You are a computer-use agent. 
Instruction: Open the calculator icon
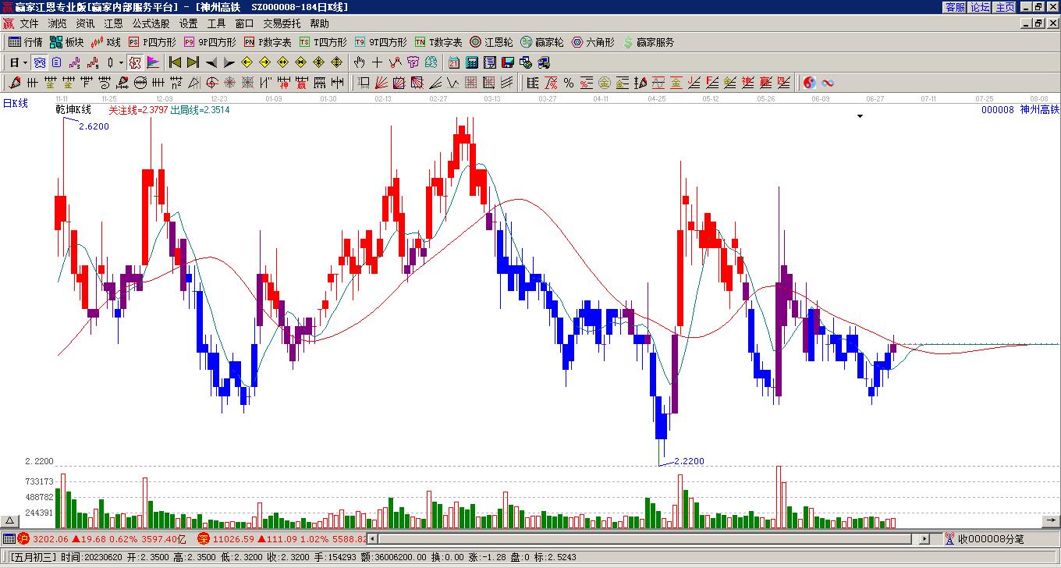[x=472, y=62]
